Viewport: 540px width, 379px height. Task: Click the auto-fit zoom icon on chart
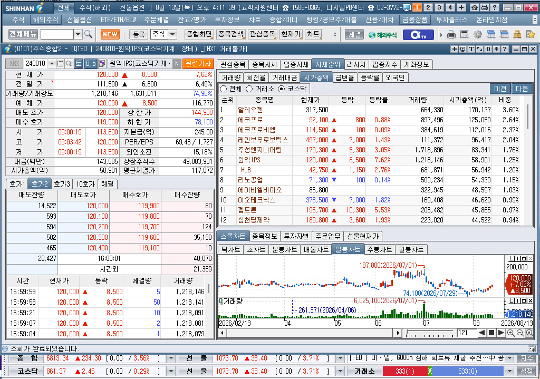click(x=529, y=333)
